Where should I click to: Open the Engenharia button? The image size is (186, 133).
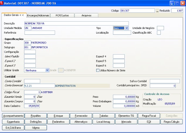13,122
